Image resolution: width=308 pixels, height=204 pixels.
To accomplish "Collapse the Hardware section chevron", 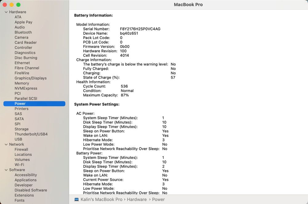I will 6,12.
